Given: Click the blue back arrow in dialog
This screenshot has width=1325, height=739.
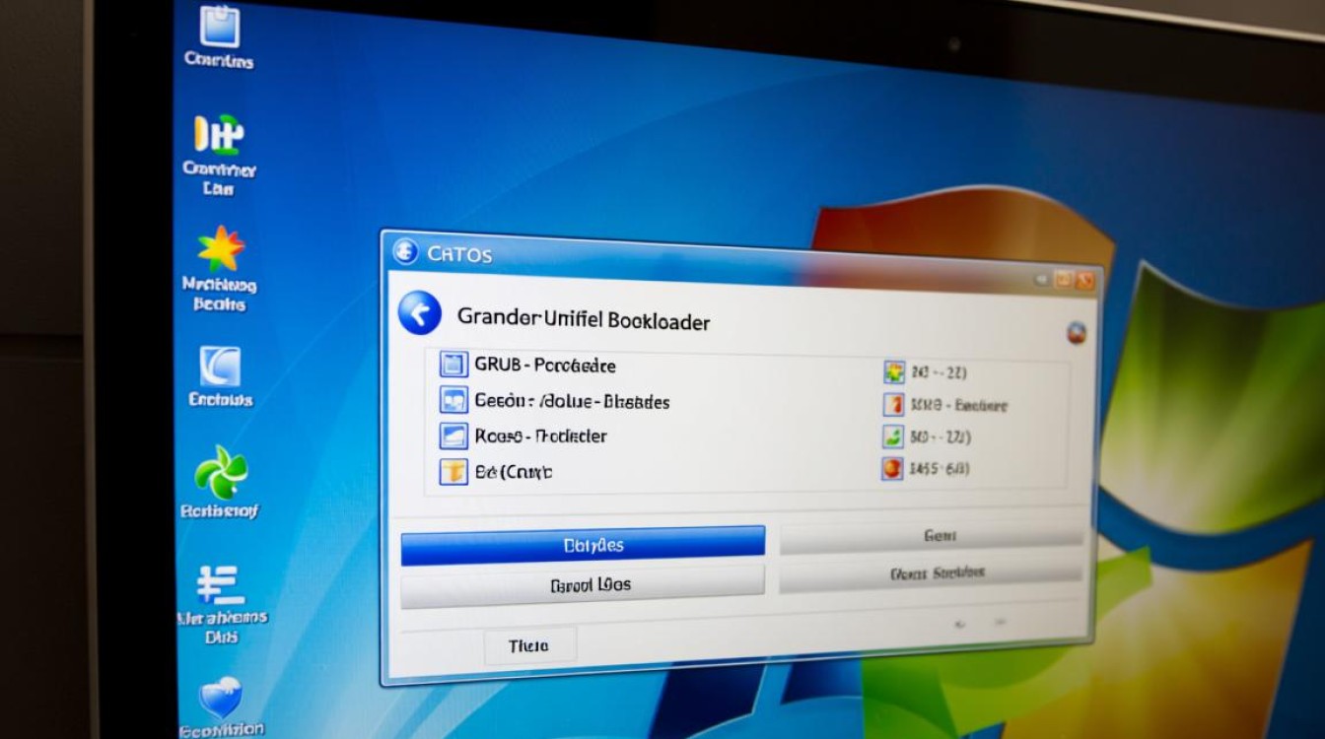Looking at the screenshot, I should coord(419,313).
